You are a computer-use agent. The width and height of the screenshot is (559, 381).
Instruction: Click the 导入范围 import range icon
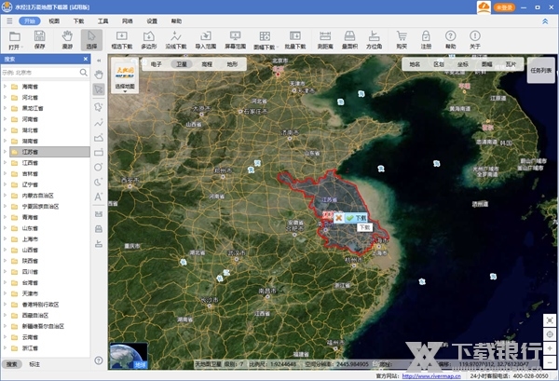(x=206, y=38)
